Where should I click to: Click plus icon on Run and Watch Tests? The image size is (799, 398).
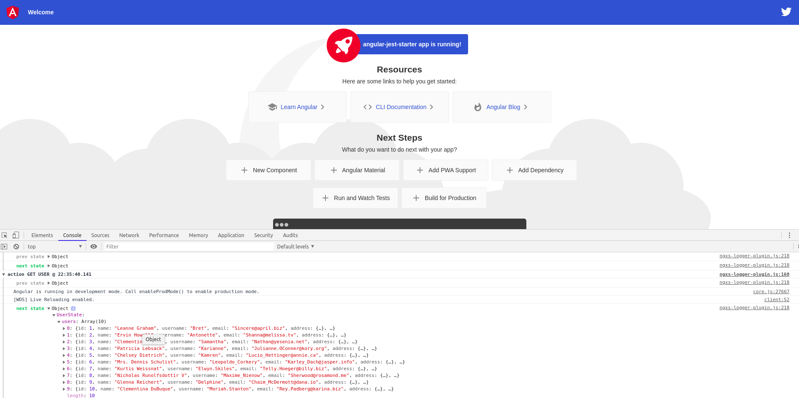(x=325, y=198)
